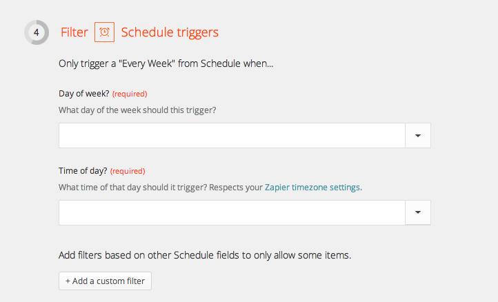Select the step 4 progress circle

pyautogui.click(x=37, y=32)
